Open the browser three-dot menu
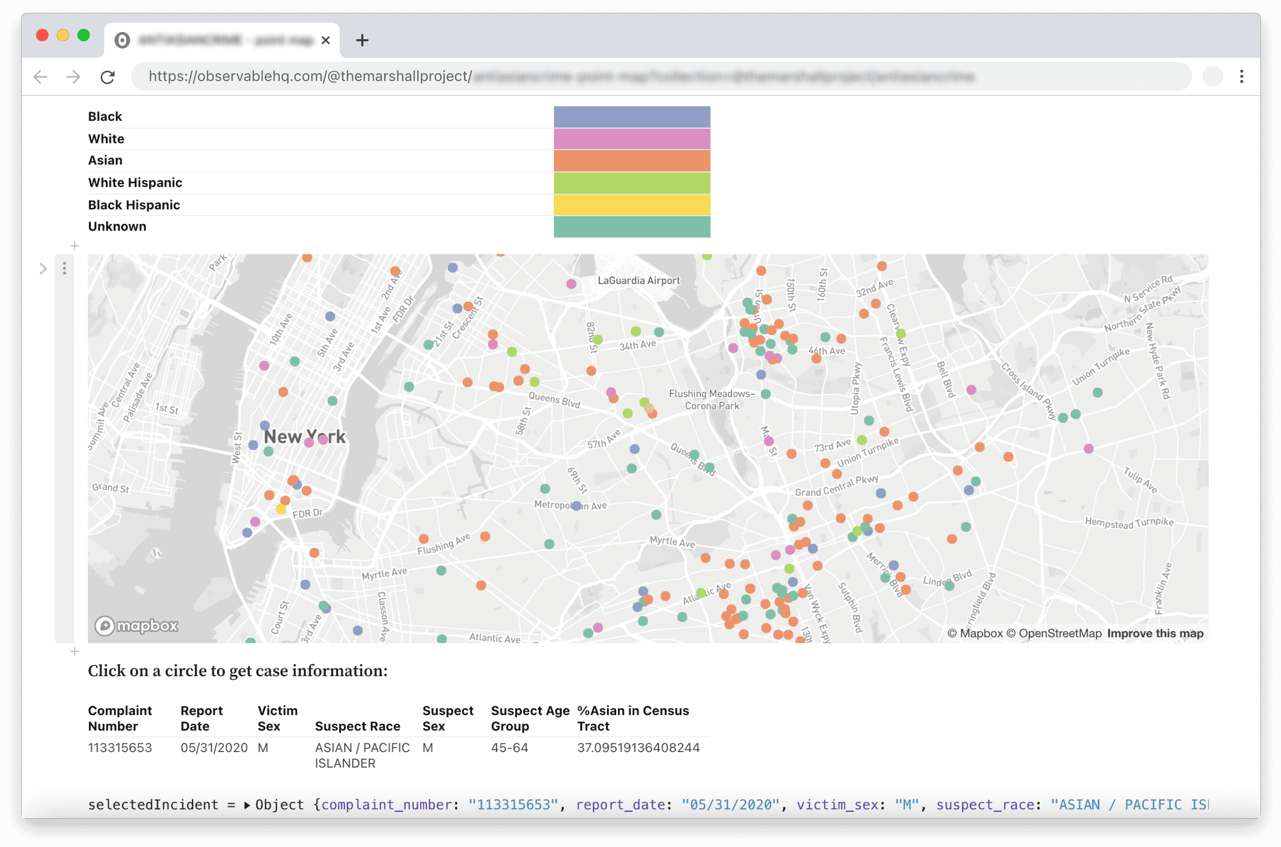This screenshot has width=1281, height=847. click(x=1241, y=77)
